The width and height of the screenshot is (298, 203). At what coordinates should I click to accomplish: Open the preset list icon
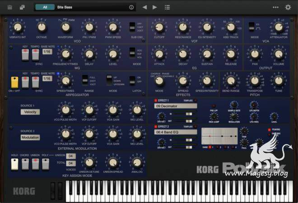(167, 7)
